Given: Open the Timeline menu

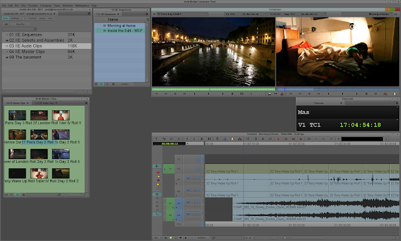Looking at the screenshot, I should pos(33,6).
